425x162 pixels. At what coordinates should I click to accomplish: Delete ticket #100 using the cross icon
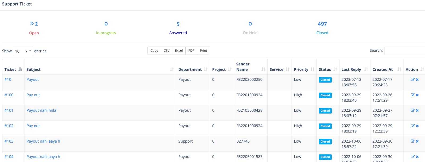tap(417, 95)
